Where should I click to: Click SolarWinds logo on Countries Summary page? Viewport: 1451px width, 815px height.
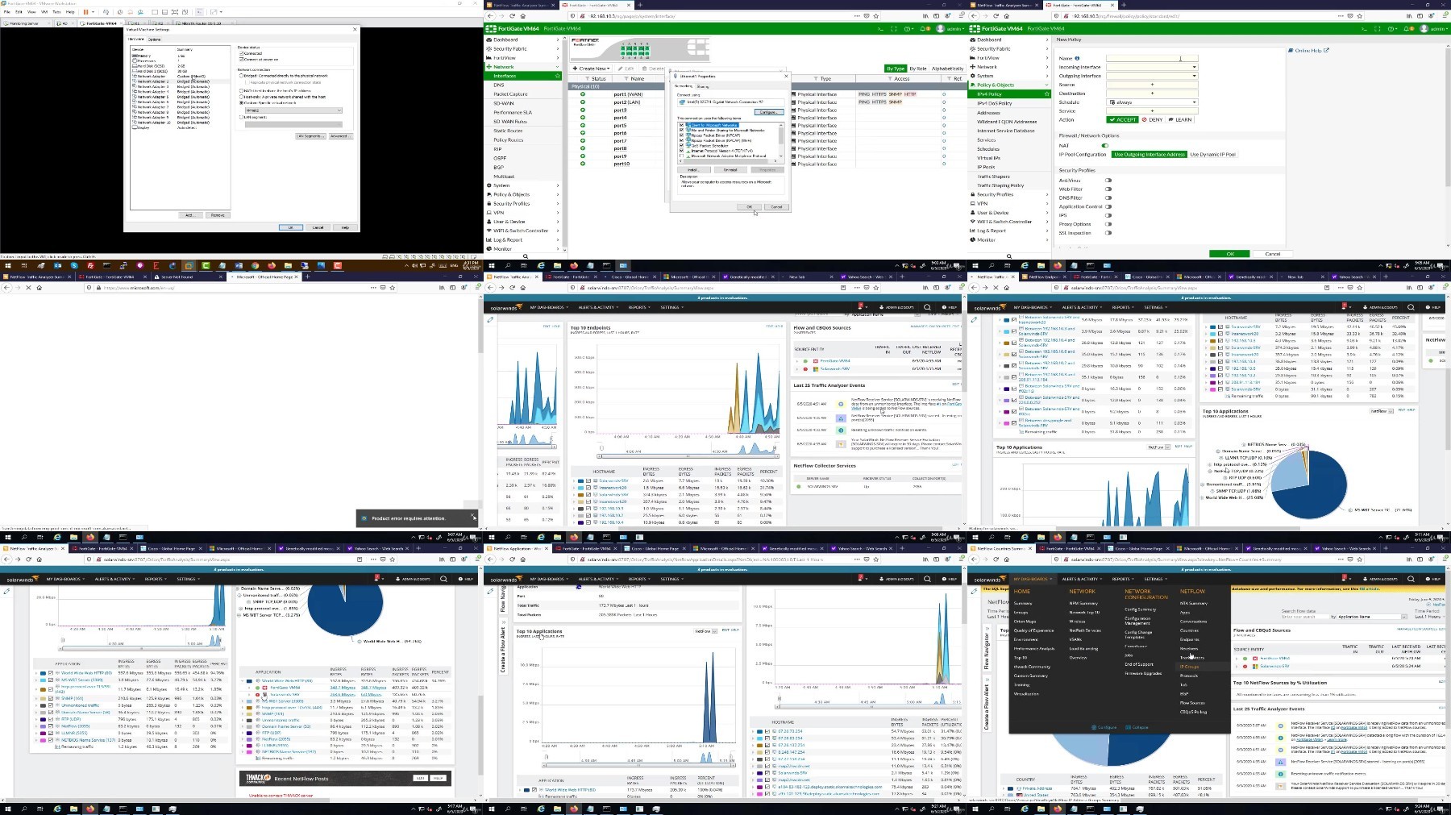click(989, 579)
